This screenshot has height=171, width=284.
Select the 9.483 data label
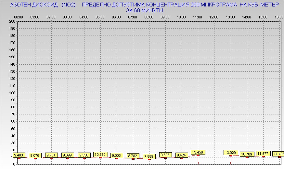pos(19,155)
